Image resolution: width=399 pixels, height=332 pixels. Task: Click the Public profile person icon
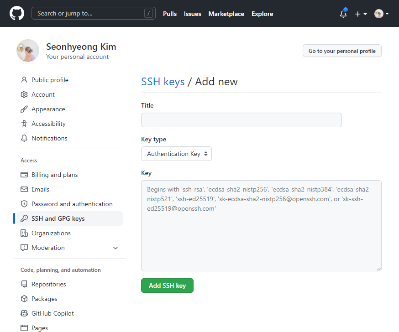[24, 80]
